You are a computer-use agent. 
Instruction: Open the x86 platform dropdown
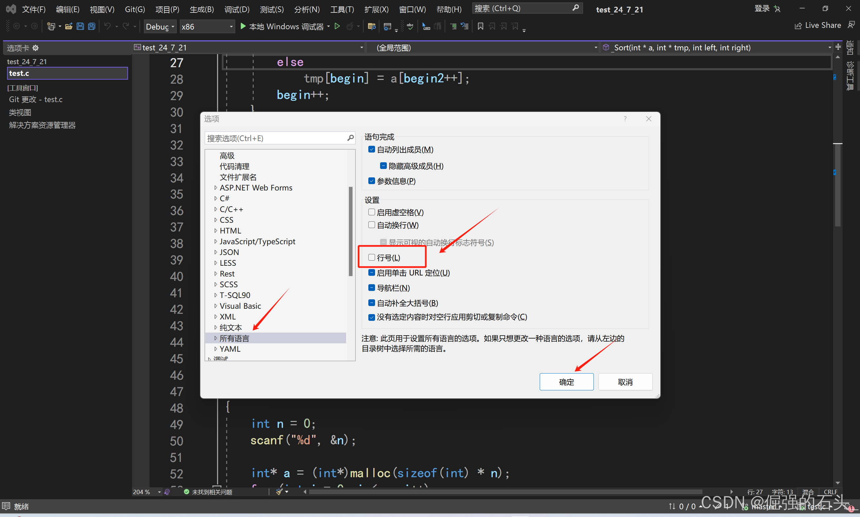click(x=207, y=27)
